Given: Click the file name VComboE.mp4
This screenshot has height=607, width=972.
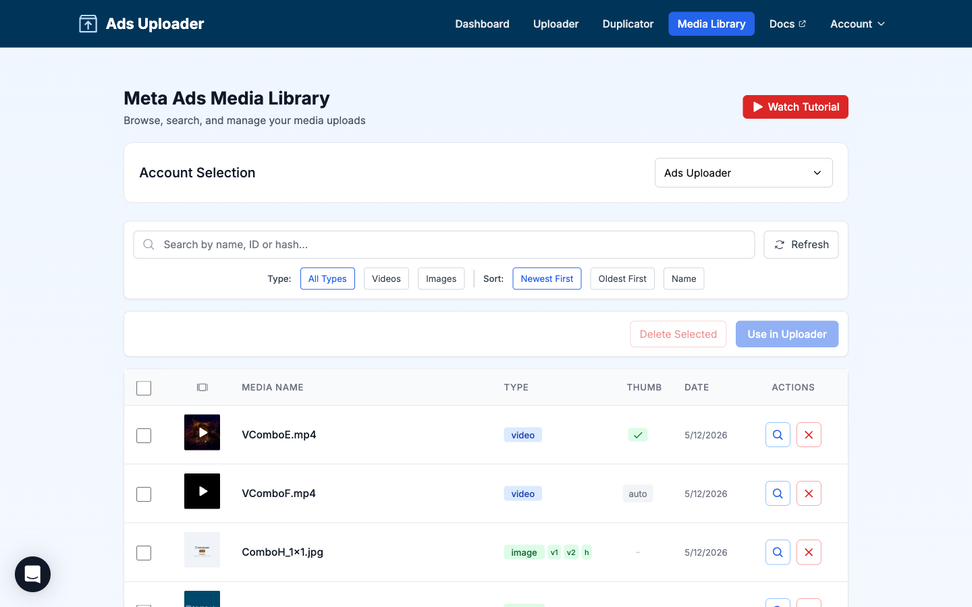Looking at the screenshot, I should [279, 434].
